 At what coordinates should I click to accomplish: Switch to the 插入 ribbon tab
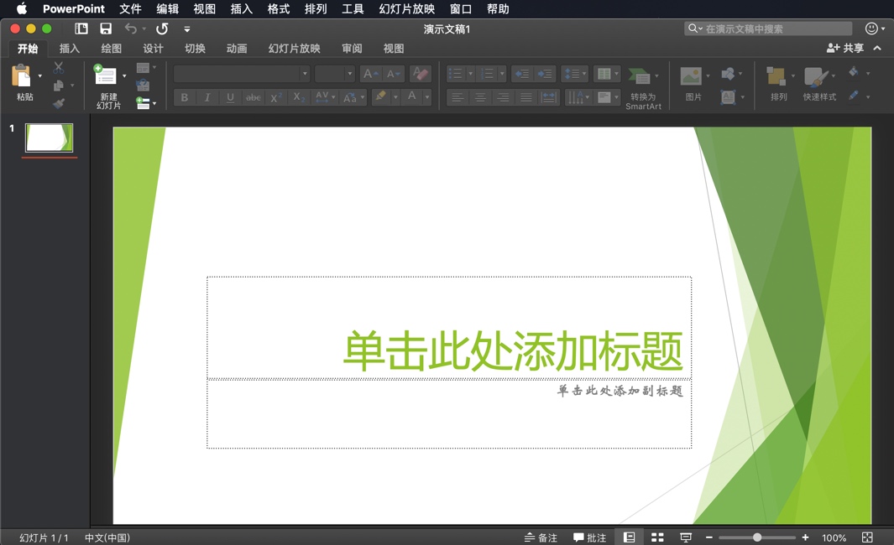coord(69,48)
